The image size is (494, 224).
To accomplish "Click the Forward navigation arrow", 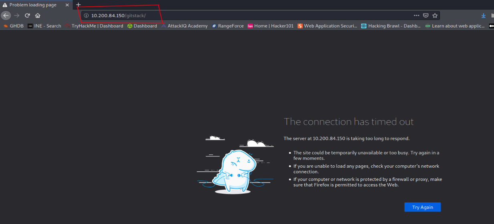I will click(x=17, y=16).
